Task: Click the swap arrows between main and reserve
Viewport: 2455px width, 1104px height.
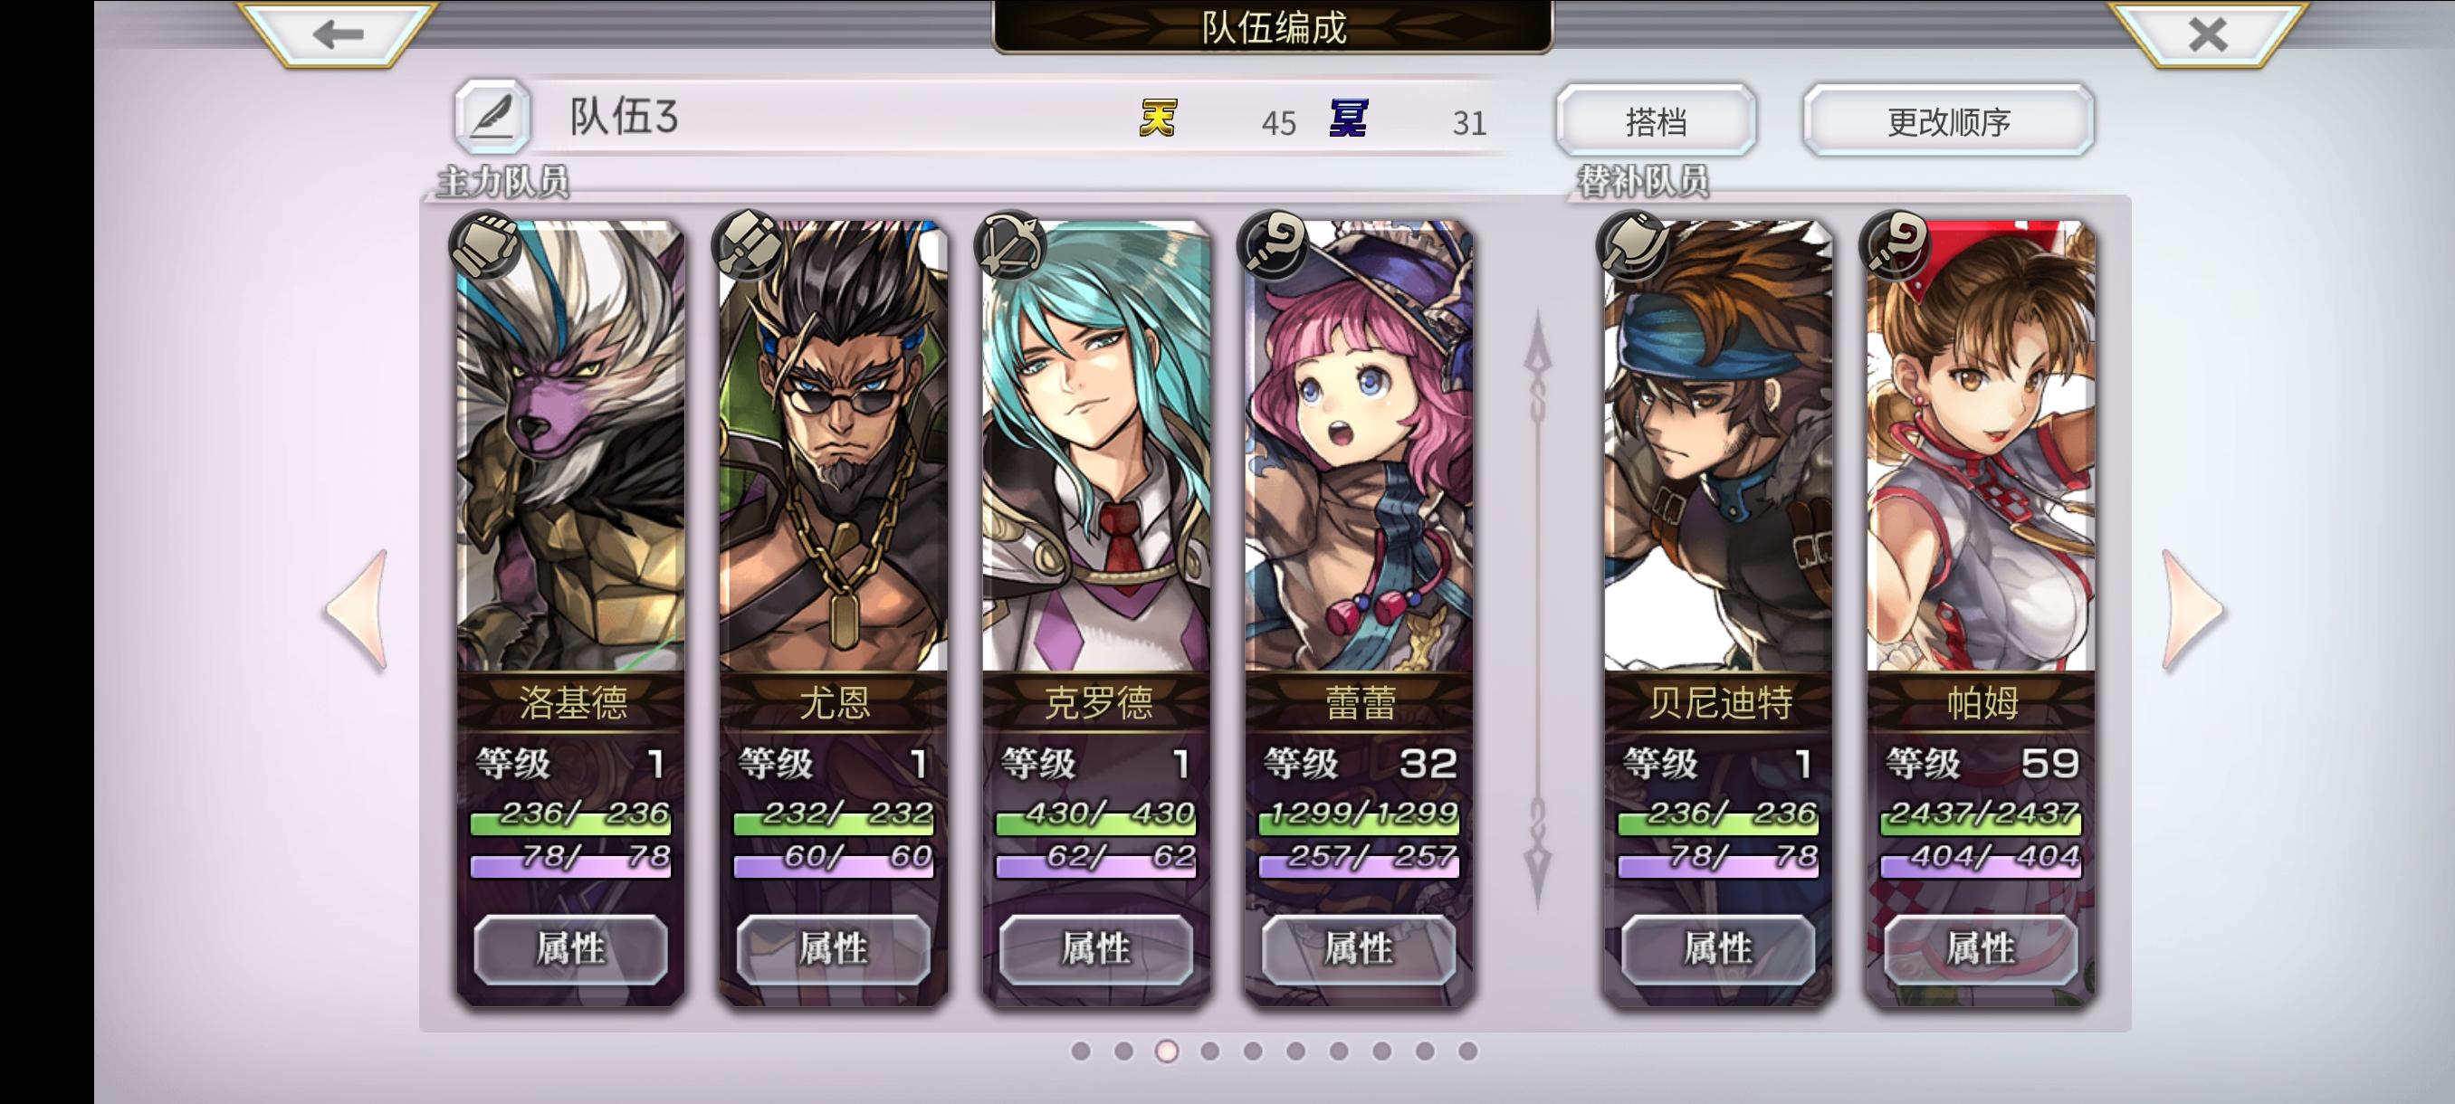Action: point(1537,610)
